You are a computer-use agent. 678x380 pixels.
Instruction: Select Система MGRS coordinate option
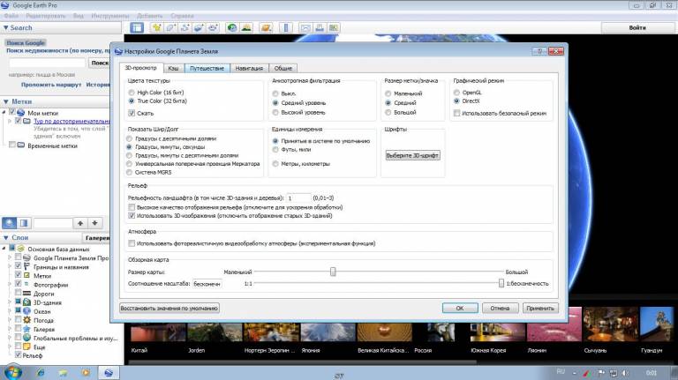(129, 172)
